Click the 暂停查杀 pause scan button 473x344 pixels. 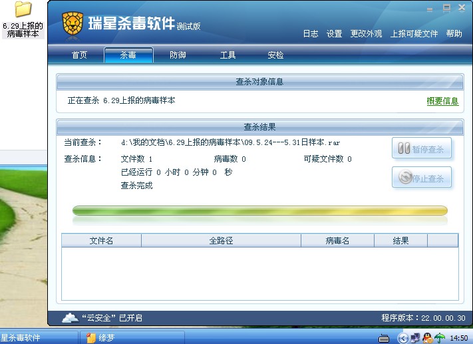pyautogui.click(x=422, y=148)
